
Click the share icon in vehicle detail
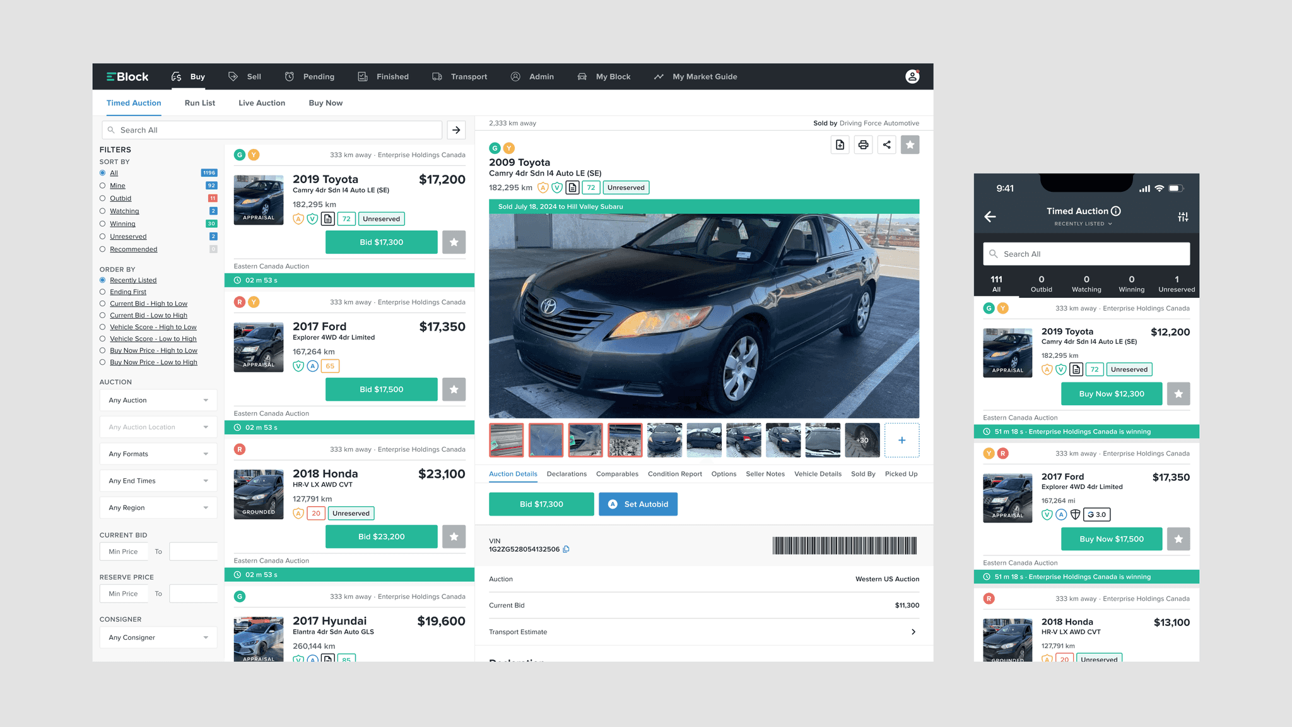(886, 145)
